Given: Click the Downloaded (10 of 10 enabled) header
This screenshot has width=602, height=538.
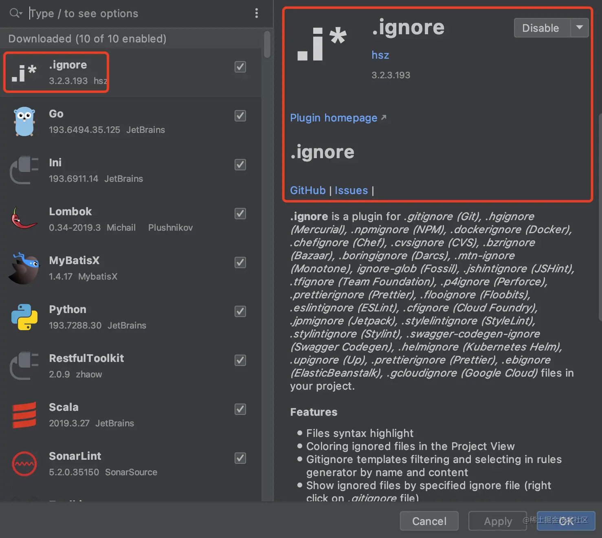Looking at the screenshot, I should click(x=87, y=39).
